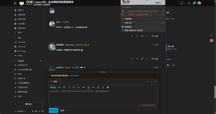Toggle Linux DO 企业微信 IM 外观 script

tap(123, 15)
